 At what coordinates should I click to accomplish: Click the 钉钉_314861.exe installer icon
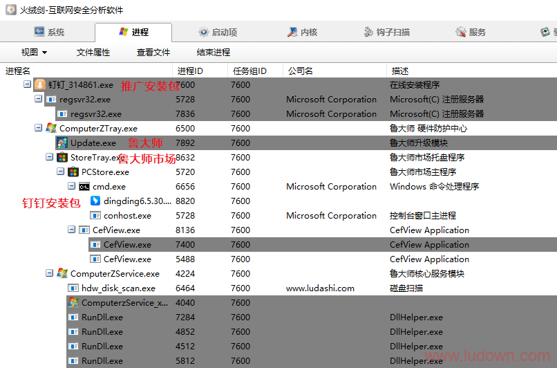point(40,84)
